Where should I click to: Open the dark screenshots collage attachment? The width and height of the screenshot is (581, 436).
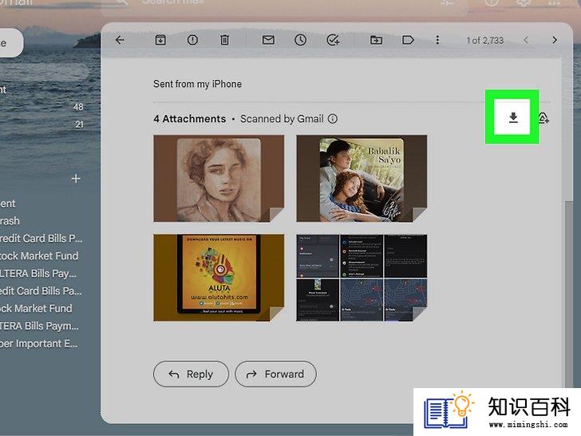pos(362,277)
